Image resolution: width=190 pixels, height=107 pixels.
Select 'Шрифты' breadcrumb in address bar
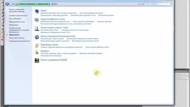(54, 4)
